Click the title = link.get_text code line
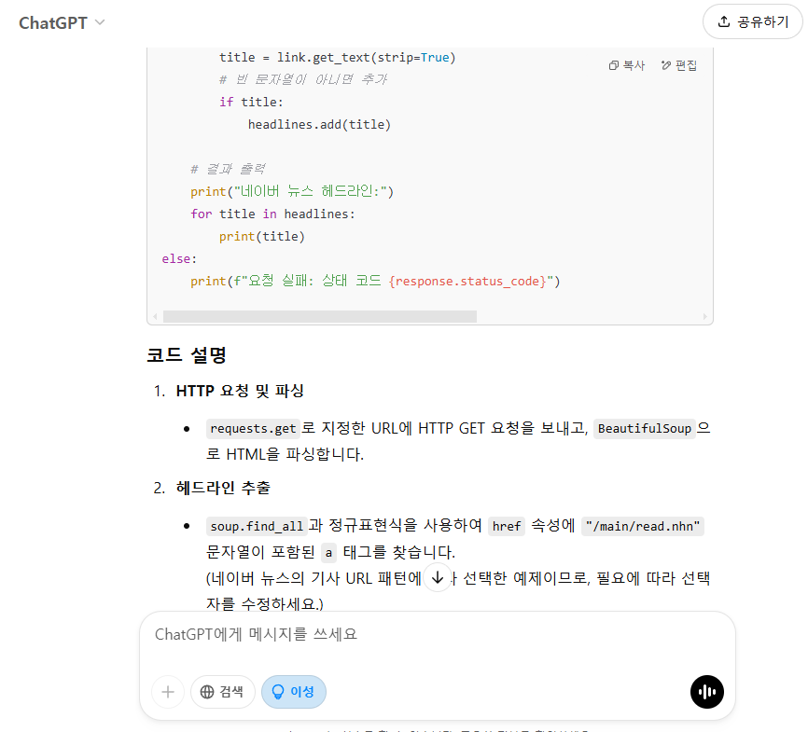The width and height of the screenshot is (808, 732). pos(338,57)
